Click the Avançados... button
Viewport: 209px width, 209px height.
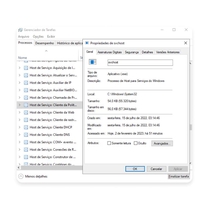tap(162, 144)
